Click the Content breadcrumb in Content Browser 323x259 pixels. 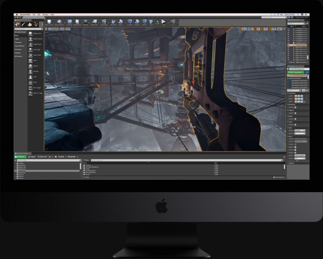(x=61, y=157)
